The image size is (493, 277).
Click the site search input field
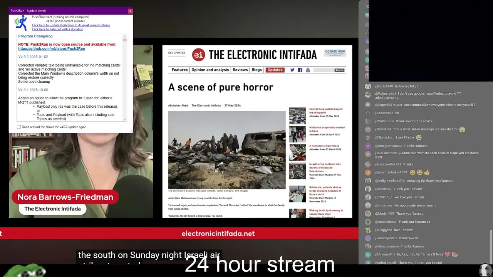point(324,70)
